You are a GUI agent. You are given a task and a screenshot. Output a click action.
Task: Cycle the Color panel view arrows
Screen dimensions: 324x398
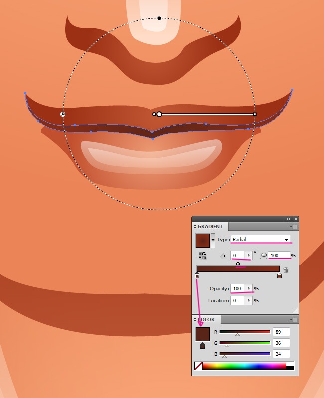pos(195,320)
